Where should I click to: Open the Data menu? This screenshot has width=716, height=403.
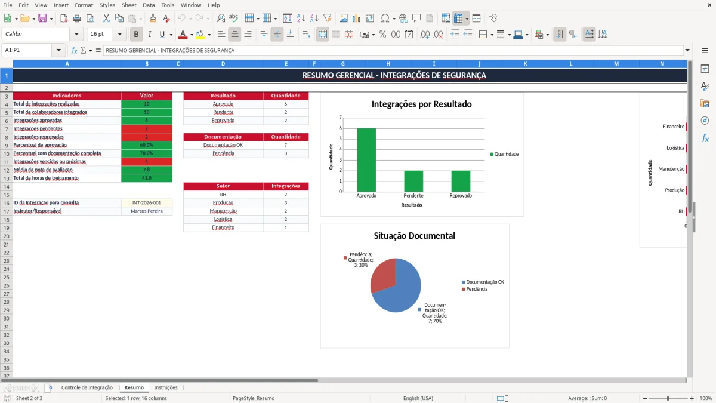tap(149, 5)
